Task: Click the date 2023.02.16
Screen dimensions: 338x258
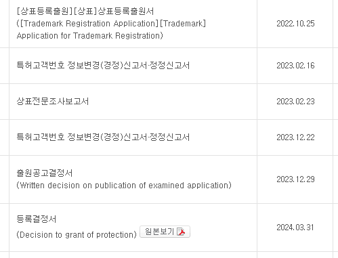Action: pyautogui.click(x=295, y=66)
